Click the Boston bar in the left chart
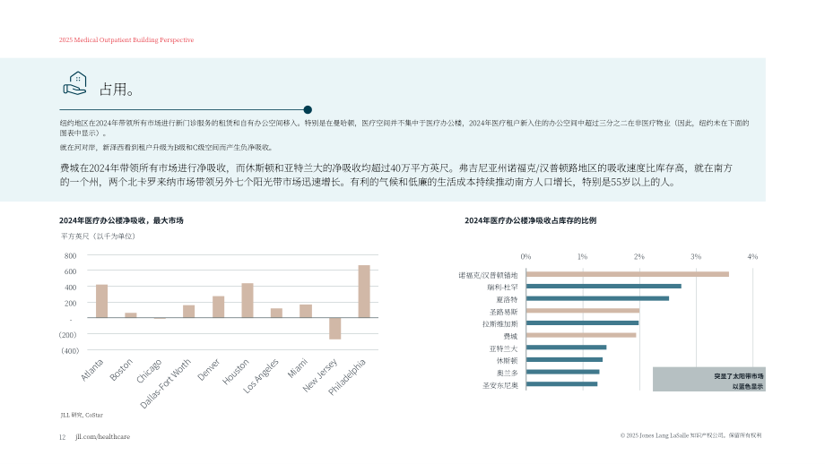This screenshot has width=825, height=464. 131,315
